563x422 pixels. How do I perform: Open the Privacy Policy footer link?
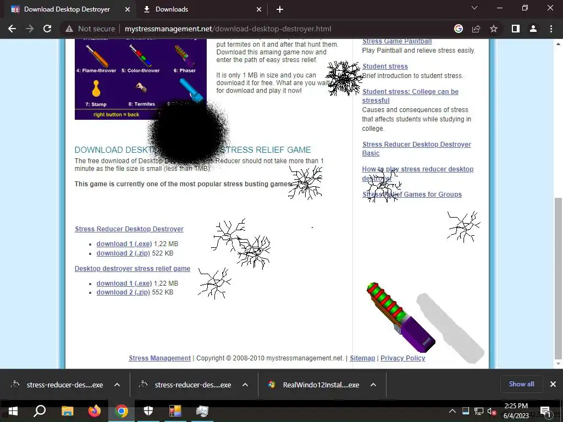pos(402,358)
